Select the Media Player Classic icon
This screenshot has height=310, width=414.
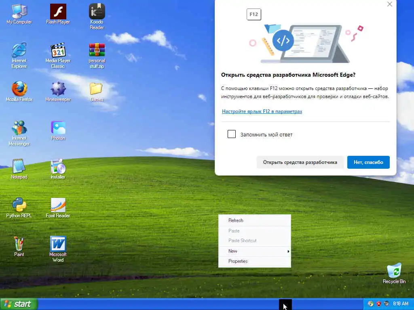pos(58,55)
